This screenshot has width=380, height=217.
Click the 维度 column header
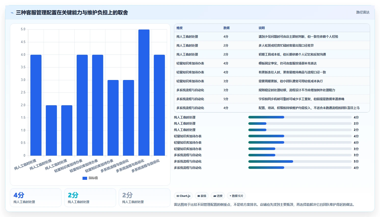point(180,28)
